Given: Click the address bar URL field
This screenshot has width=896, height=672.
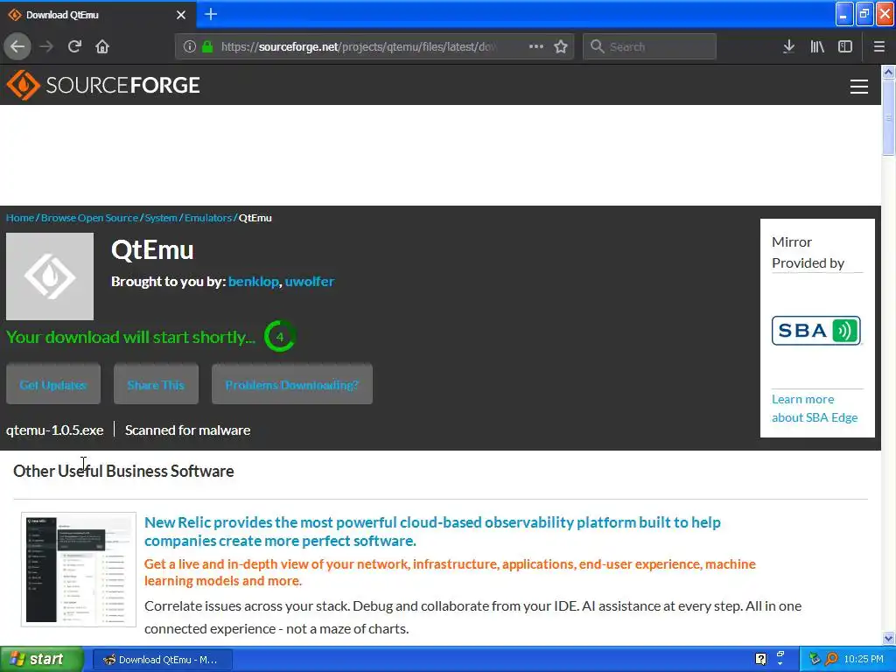Looking at the screenshot, I should pos(360,46).
